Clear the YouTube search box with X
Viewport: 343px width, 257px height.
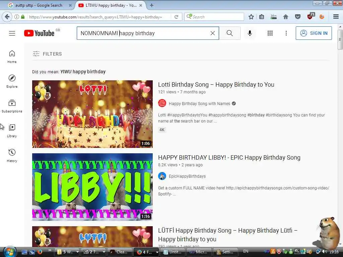pos(213,33)
